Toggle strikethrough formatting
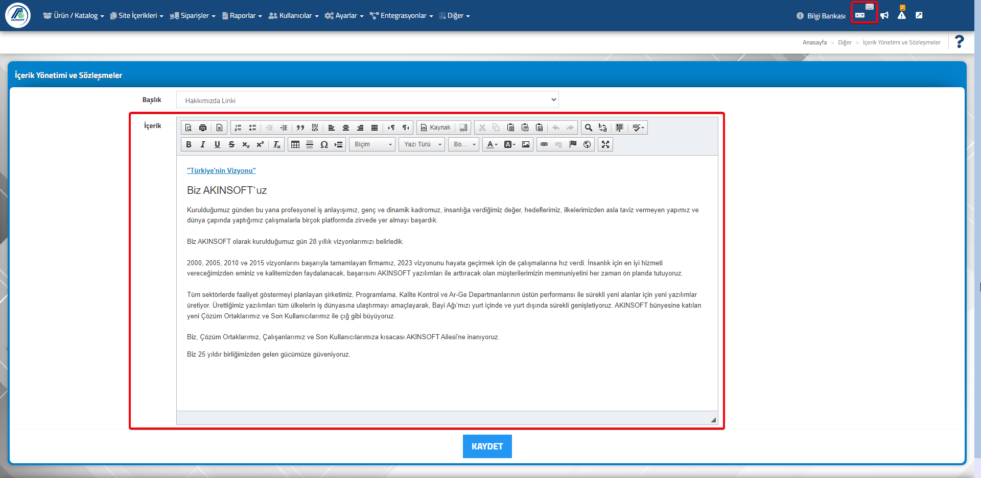Image resolution: width=981 pixels, height=478 pixels. tap(231, 144)
